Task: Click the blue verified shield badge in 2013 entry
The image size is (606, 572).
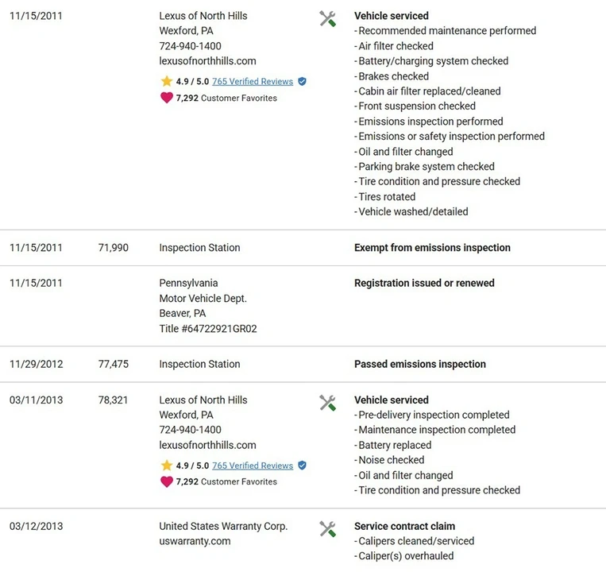Action: tap(303, 466)
